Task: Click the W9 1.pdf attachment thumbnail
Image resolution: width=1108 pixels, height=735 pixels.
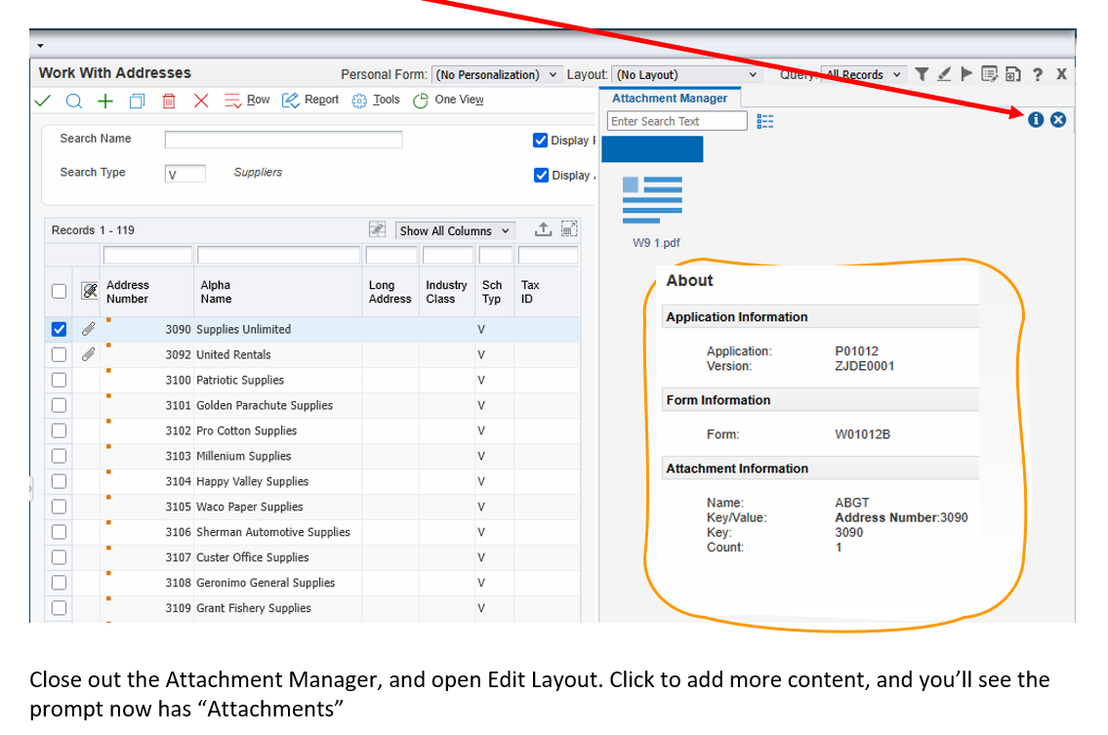Action: 652,201
